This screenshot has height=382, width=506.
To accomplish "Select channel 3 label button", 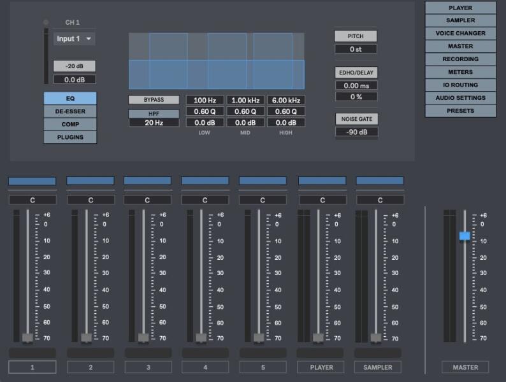I will coord(148,367).
